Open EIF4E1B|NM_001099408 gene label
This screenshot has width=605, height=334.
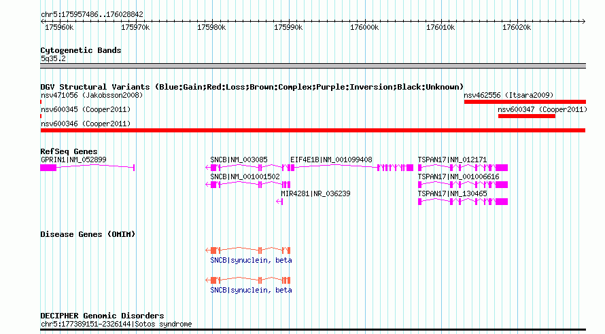331,160
